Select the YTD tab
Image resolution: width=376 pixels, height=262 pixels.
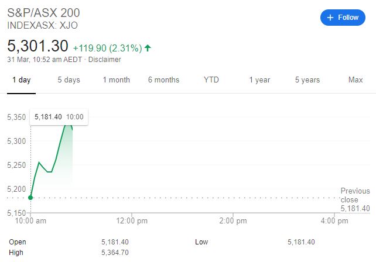tap(211, 80)
